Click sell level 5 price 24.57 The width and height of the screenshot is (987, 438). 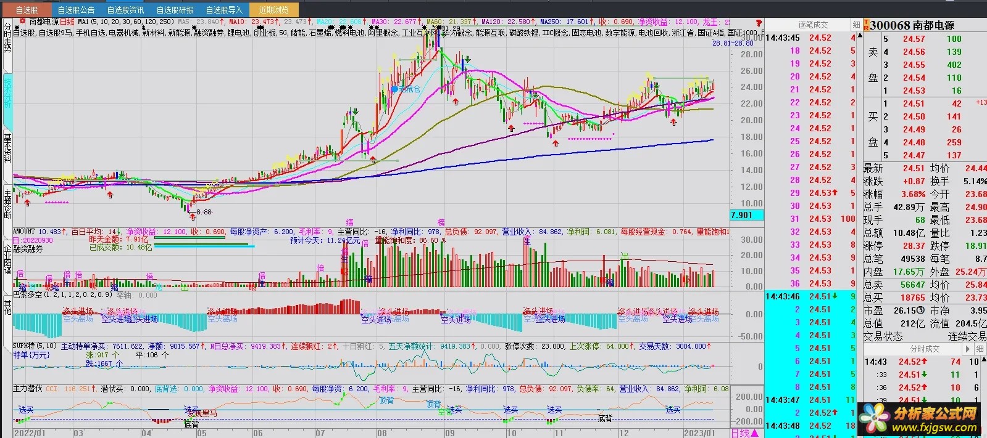(x=914, y=38)
